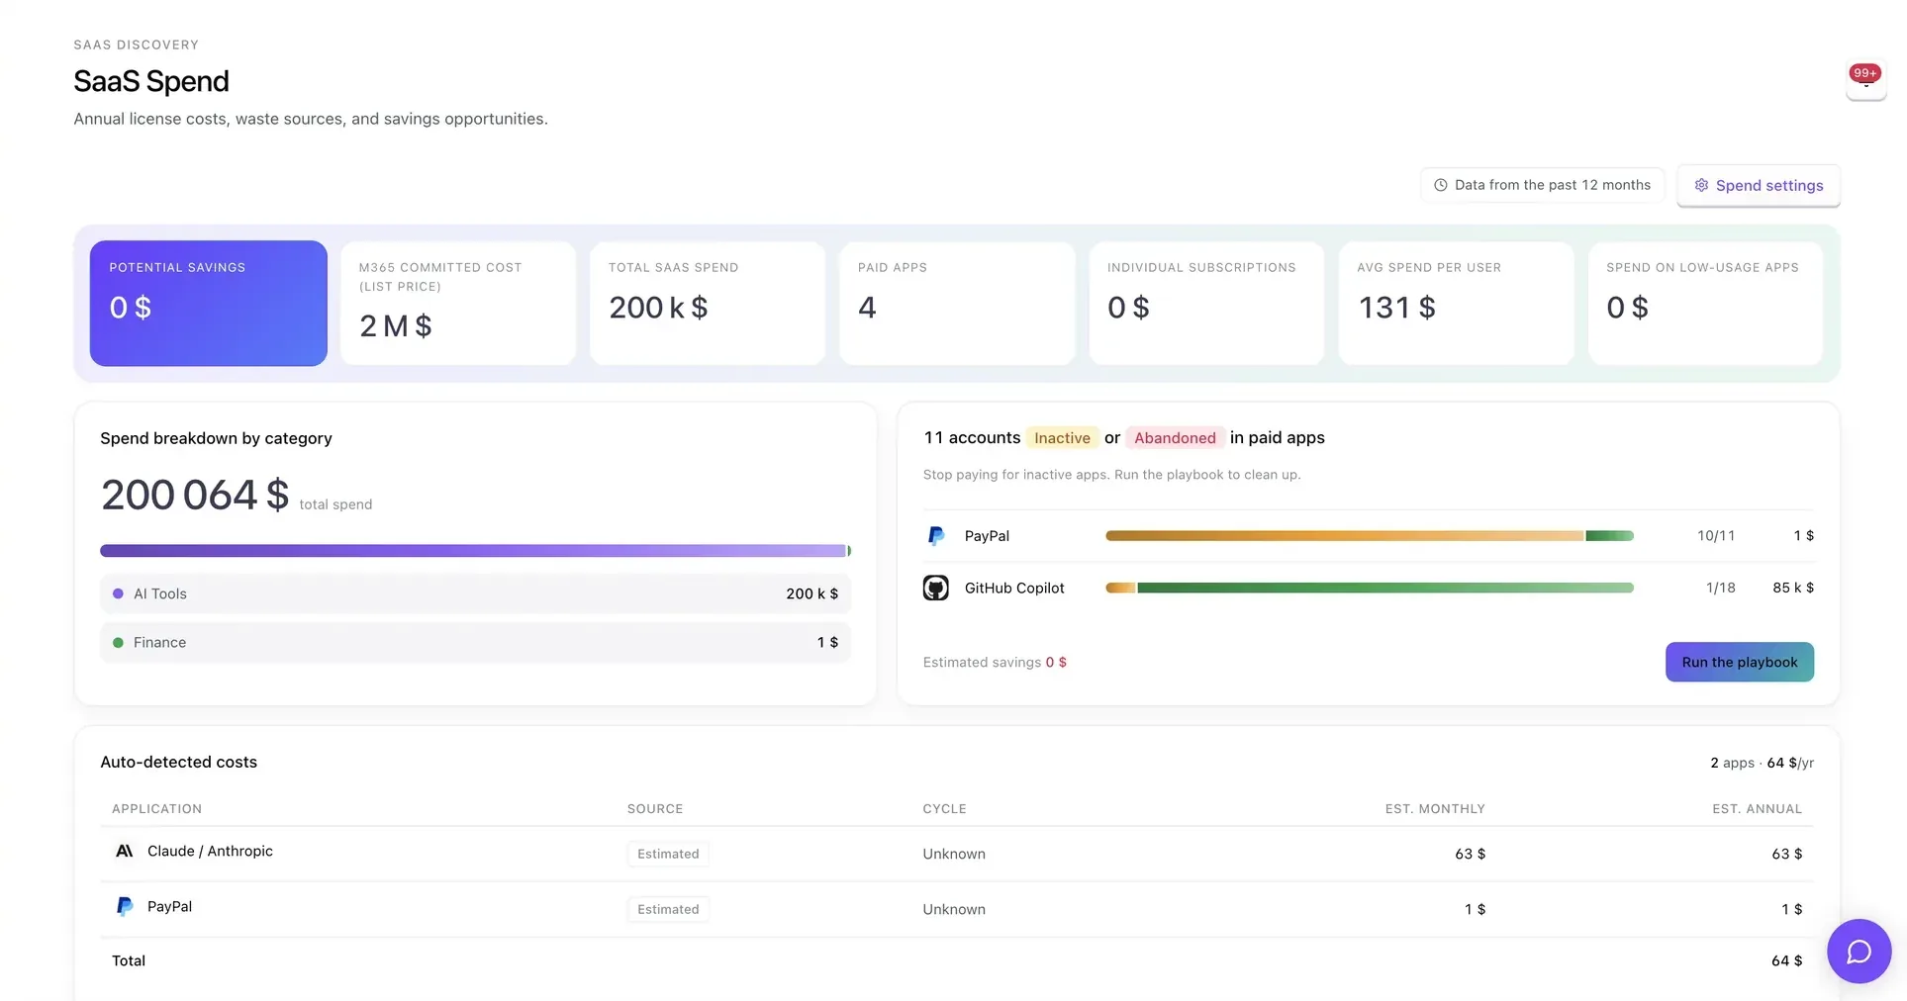Image resolution: width=1907 pixels, height=1001 pixels.
Task: Click the Spend settings gear icon
Action: tap(1701, 185)
